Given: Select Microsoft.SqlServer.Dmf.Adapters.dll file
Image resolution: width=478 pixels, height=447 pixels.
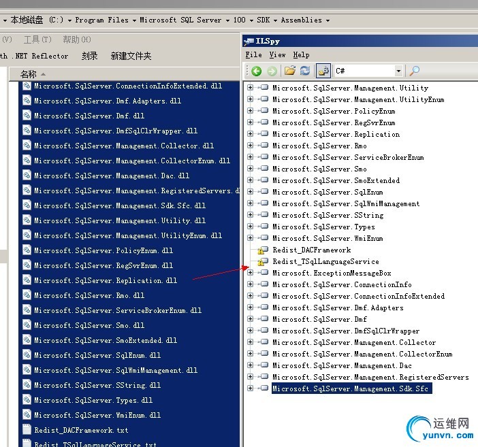Looking at the screenshot, I should click(x=108, y=101).
